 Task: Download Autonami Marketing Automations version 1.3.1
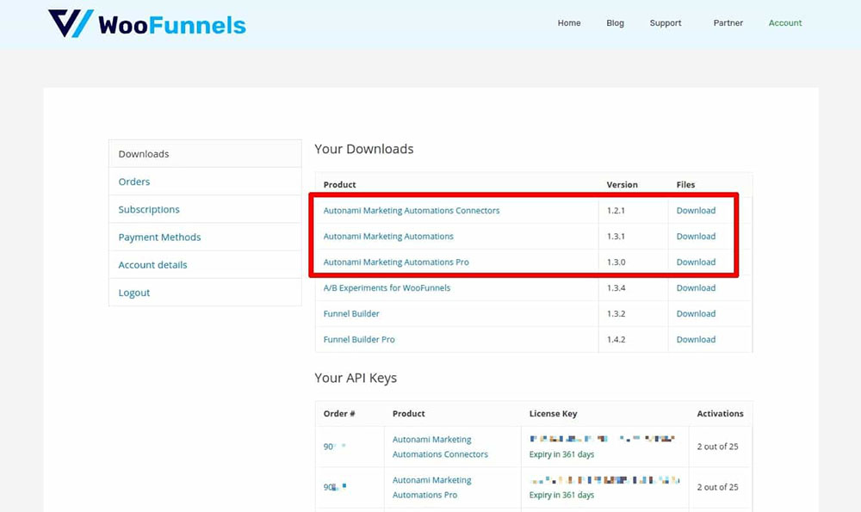pyautogui.click(x=696, y=237)
